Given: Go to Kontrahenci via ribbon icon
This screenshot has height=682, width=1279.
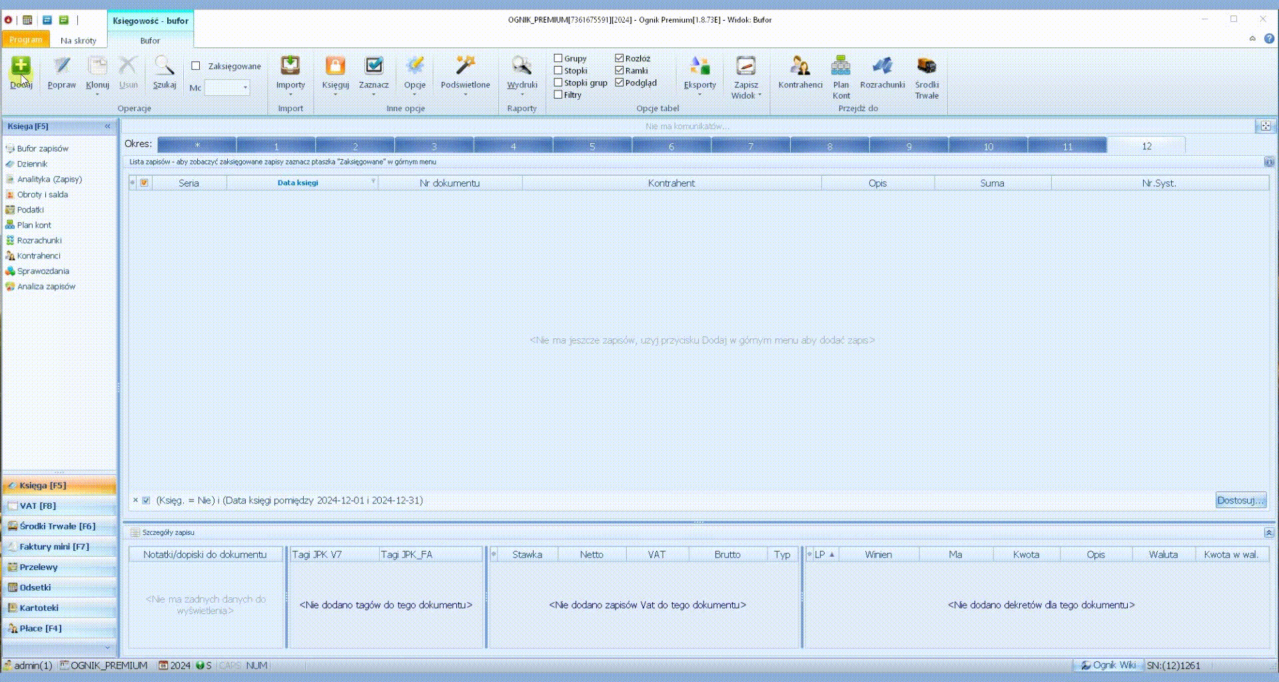Looking at the screenshot, I should click(x=800, y=66).
